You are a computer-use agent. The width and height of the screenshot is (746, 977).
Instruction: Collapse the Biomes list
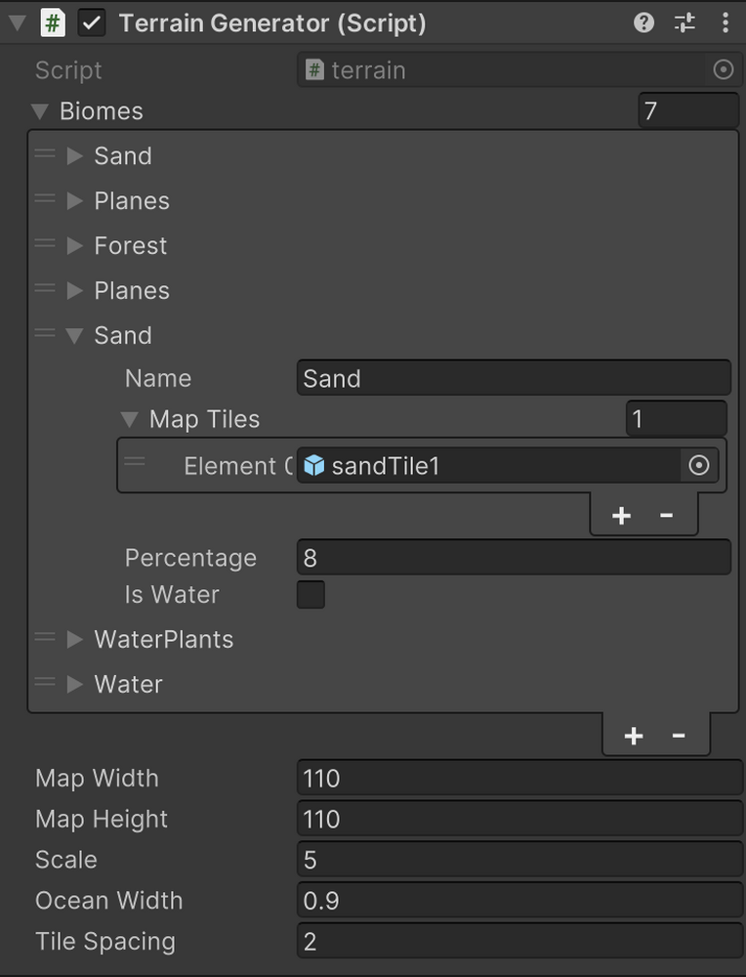[40, 110]
